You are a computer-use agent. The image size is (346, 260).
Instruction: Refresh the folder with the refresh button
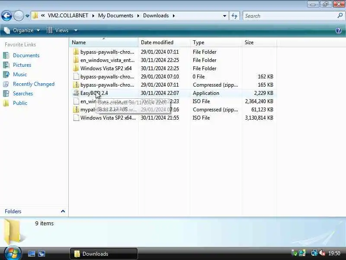coord(234,16)
